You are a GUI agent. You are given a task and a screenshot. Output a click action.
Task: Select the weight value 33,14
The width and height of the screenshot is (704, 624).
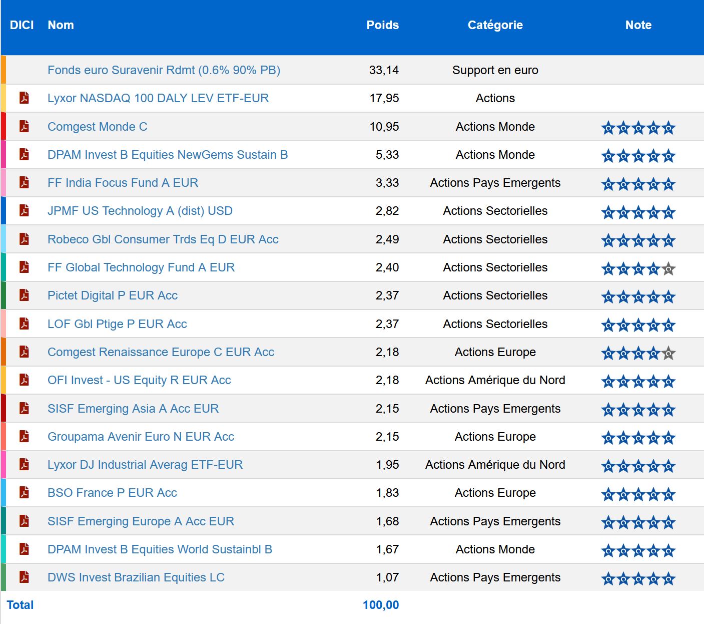click(x=384, y=70)
